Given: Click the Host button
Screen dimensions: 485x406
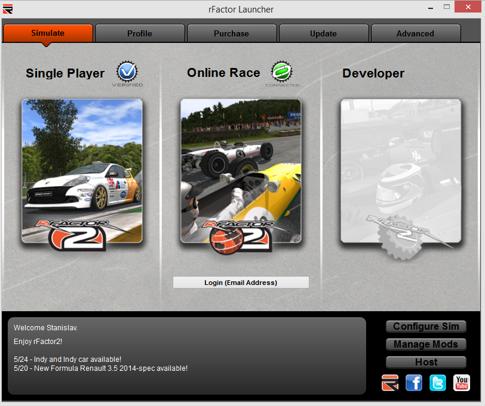Looking at the screenshot, I should click(426, 362).
